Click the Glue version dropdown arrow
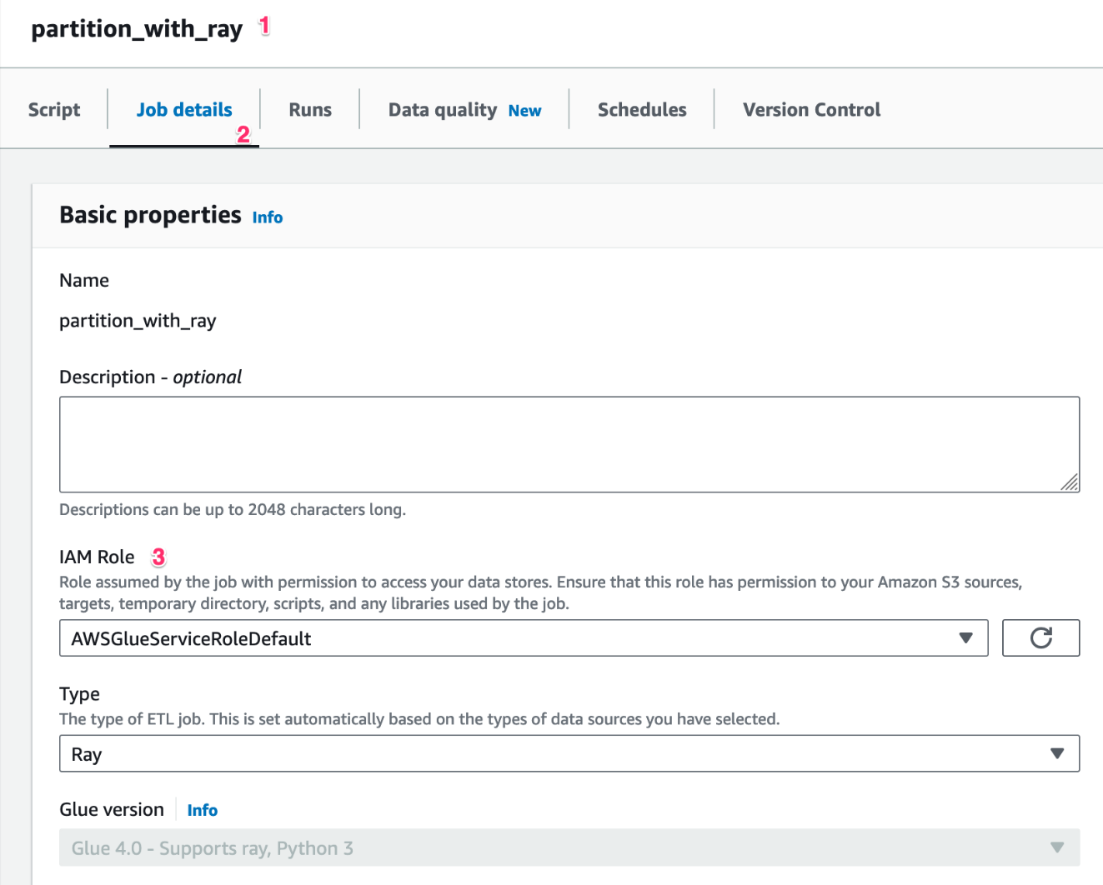 coord(1057,847)
